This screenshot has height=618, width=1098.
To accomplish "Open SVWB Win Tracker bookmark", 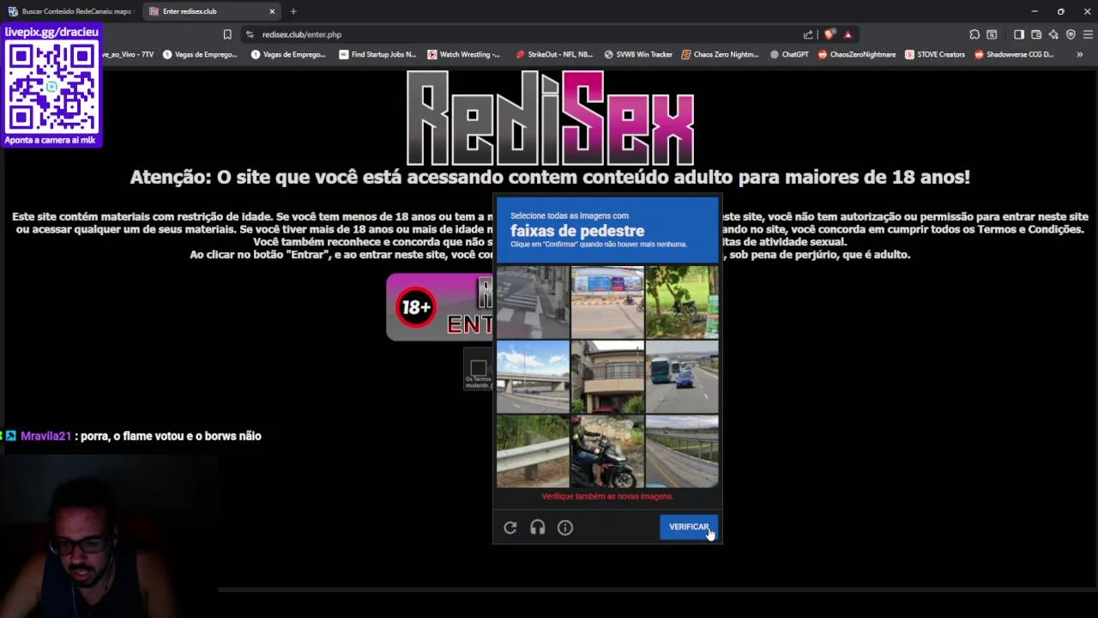I will coord(638,54).
